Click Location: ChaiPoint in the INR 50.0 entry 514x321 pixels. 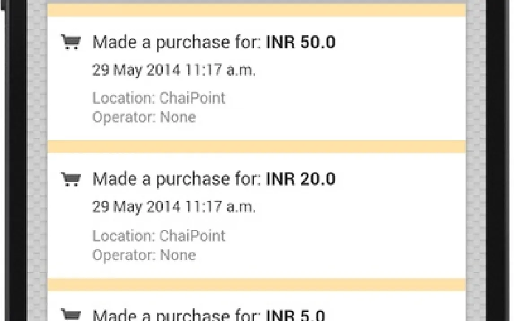[x=159, y=98]
